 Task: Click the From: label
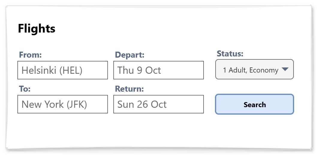tap(30, 55)
